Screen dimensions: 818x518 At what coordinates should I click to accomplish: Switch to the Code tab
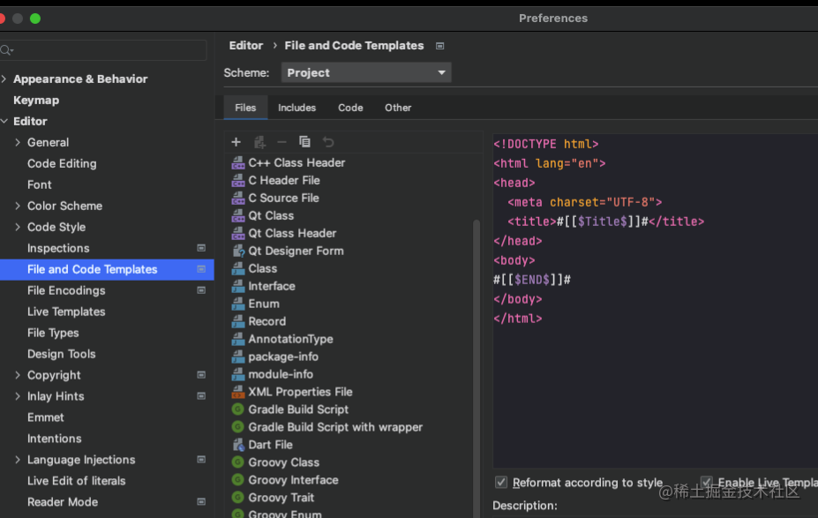[350, 108]
